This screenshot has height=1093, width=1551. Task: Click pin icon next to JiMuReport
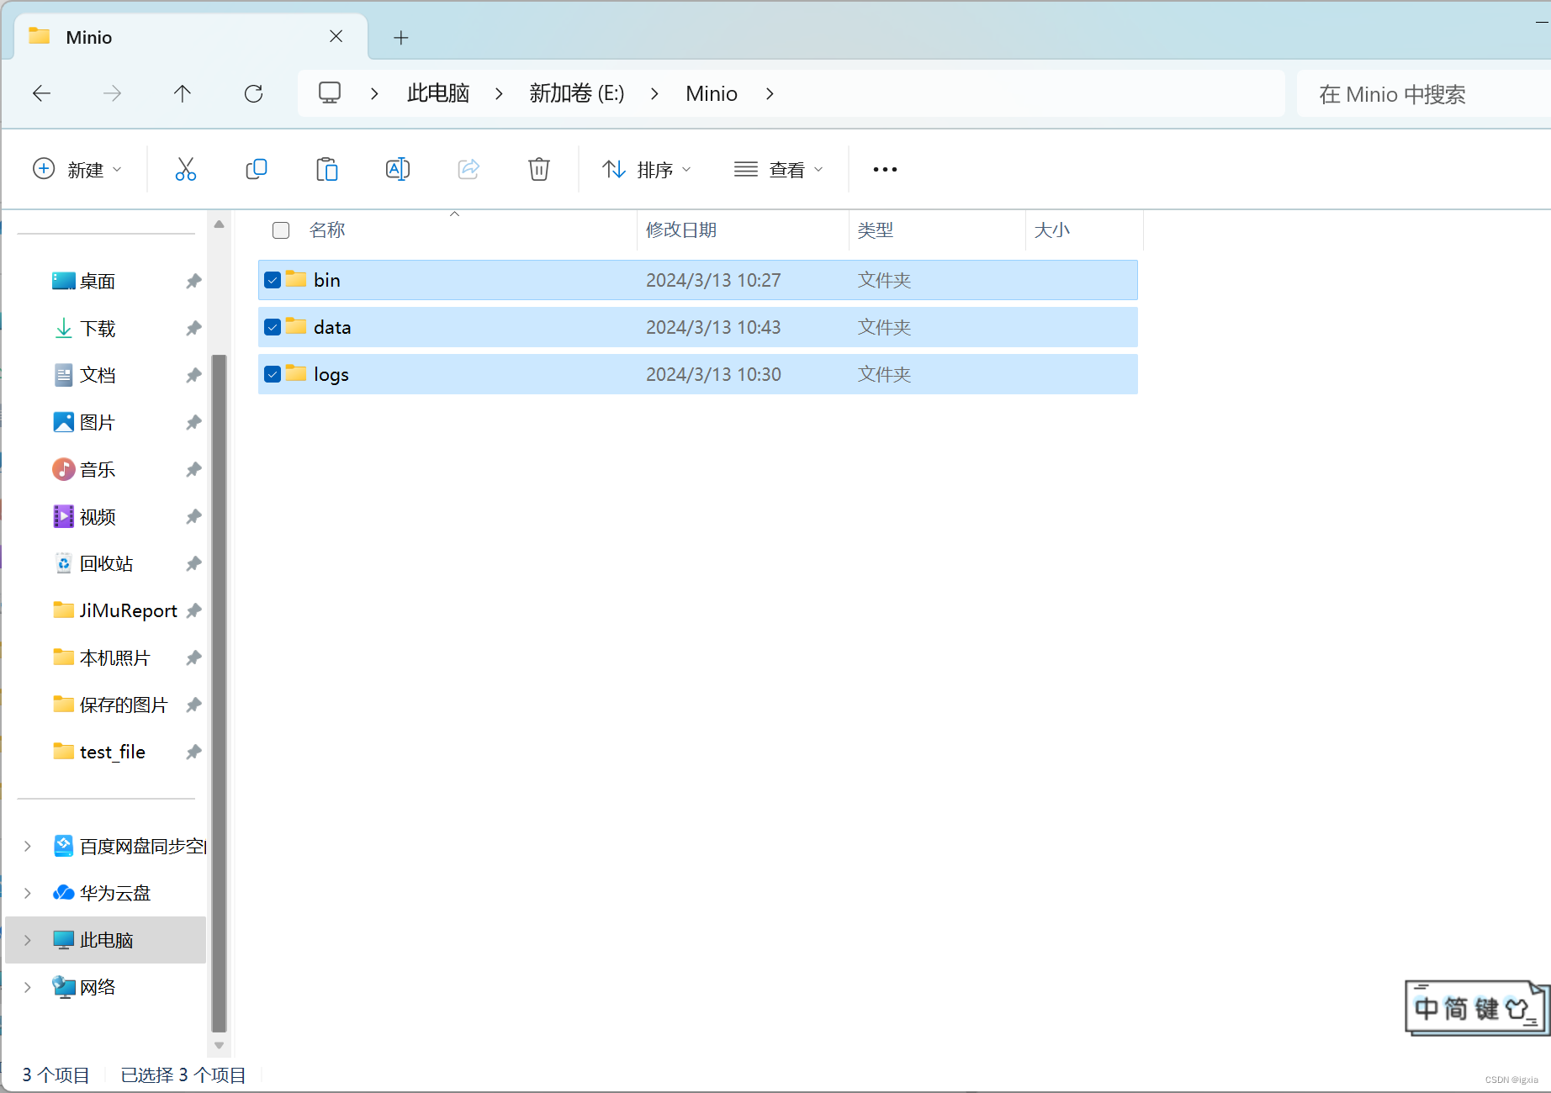(x=193, y=610)
